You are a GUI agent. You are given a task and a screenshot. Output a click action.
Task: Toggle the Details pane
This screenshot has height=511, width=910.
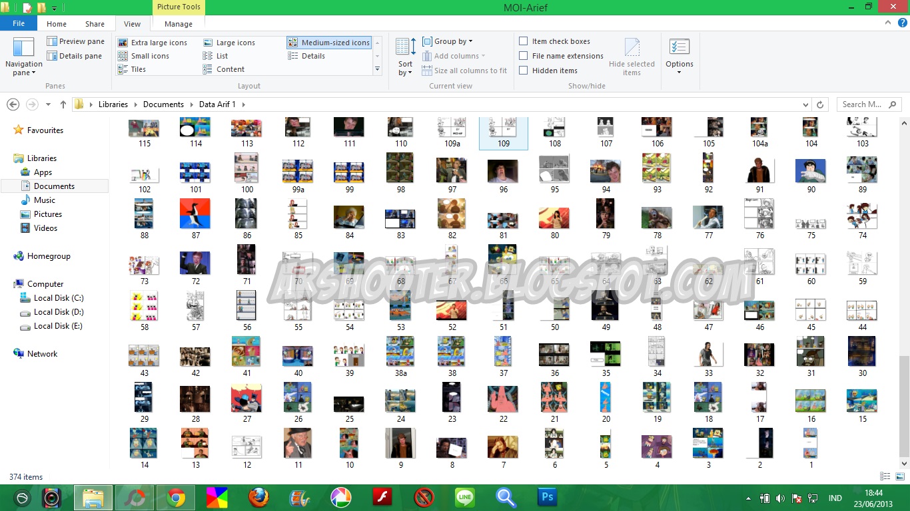pyautogui.click(x=74, y=56)
